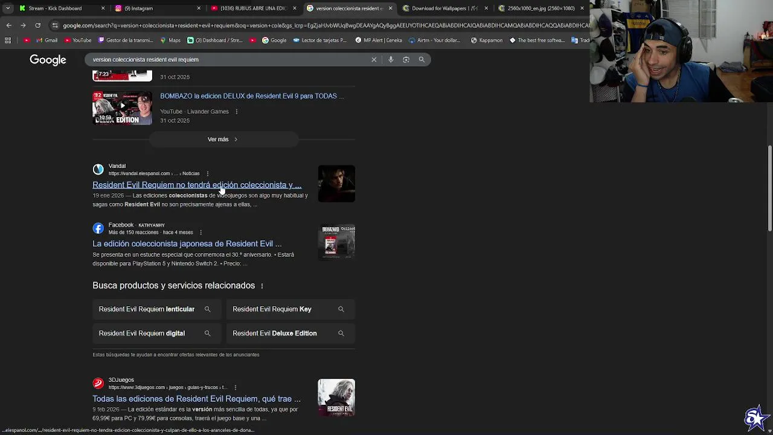This screenshot has height=435, width=773.
Task: Open the Vandal result thumbnail image
Action: (336, 184)
